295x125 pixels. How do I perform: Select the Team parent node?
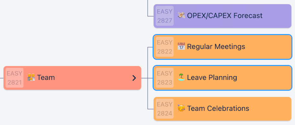[x=72, y=78]
